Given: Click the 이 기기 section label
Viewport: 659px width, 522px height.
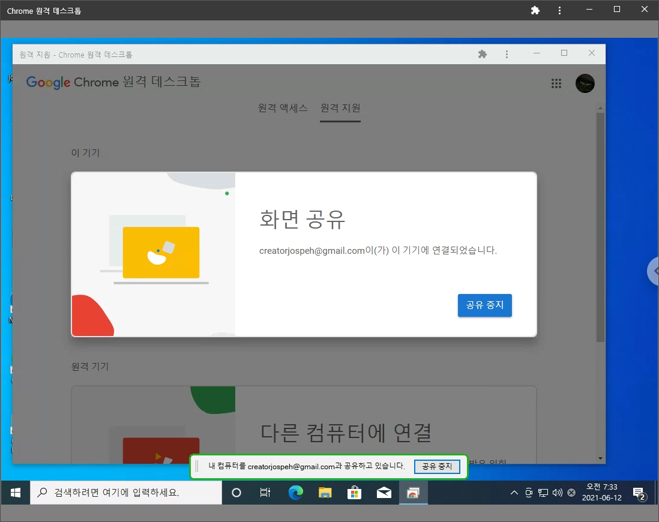Looking at the screenshot, I should (85, 152).
